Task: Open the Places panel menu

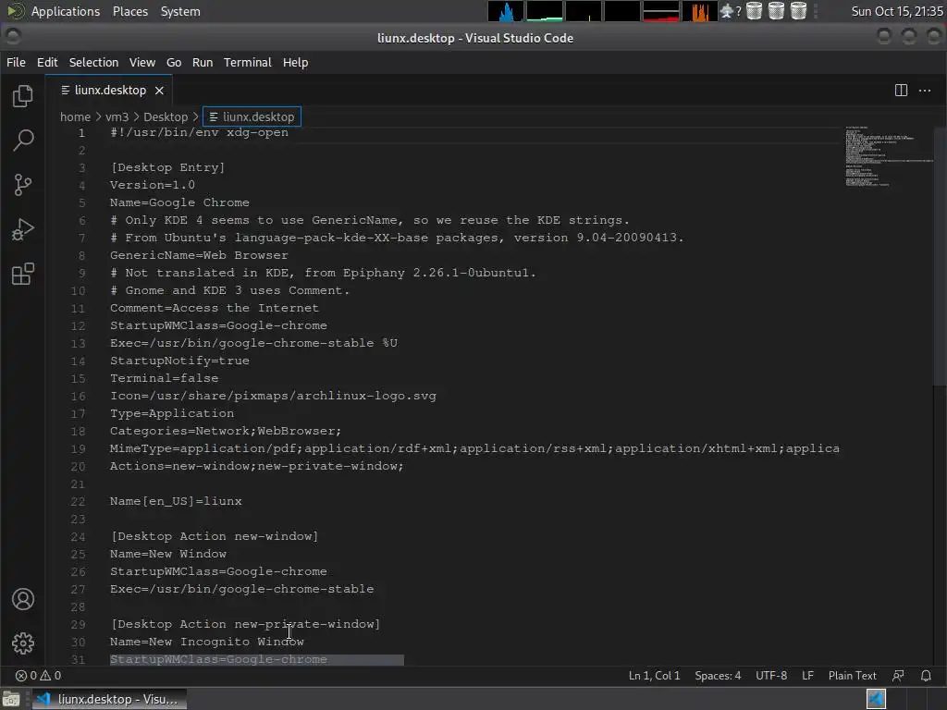Action: click(130, 11)
